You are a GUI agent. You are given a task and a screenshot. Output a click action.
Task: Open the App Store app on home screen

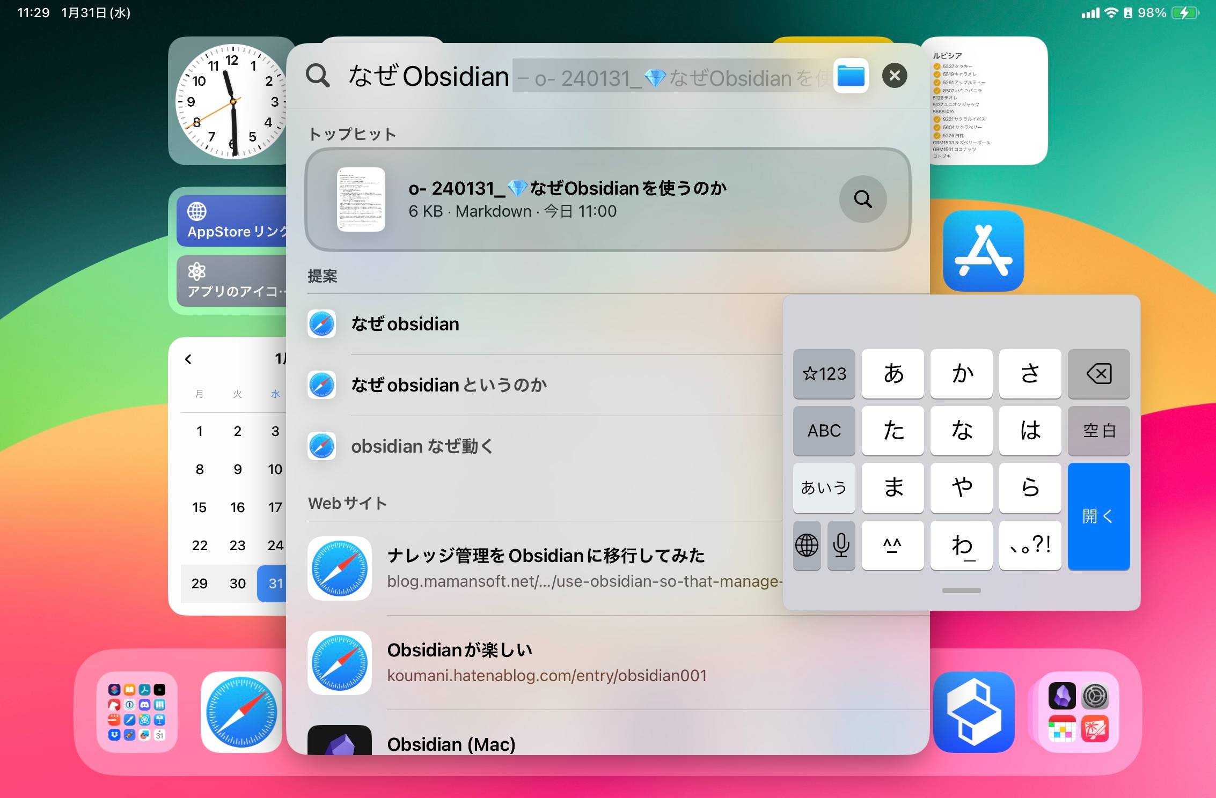click(x=984, y=251)
